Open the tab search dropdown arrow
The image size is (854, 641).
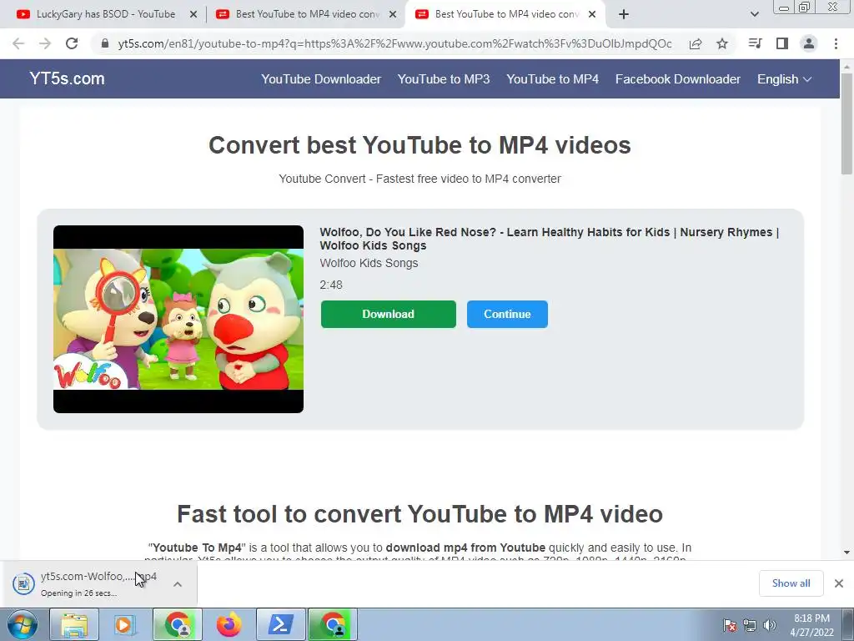pyautogui.click(x=754, y=14)
